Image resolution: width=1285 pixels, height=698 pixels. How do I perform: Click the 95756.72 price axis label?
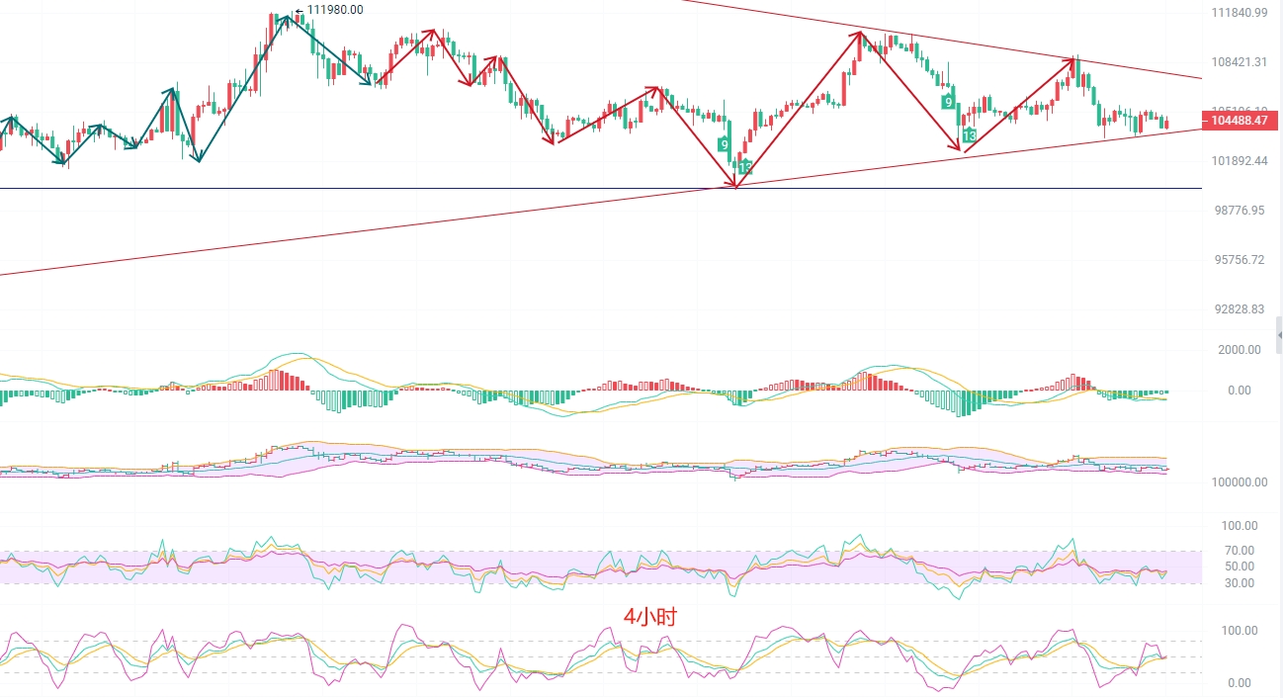coord(1239,260)
